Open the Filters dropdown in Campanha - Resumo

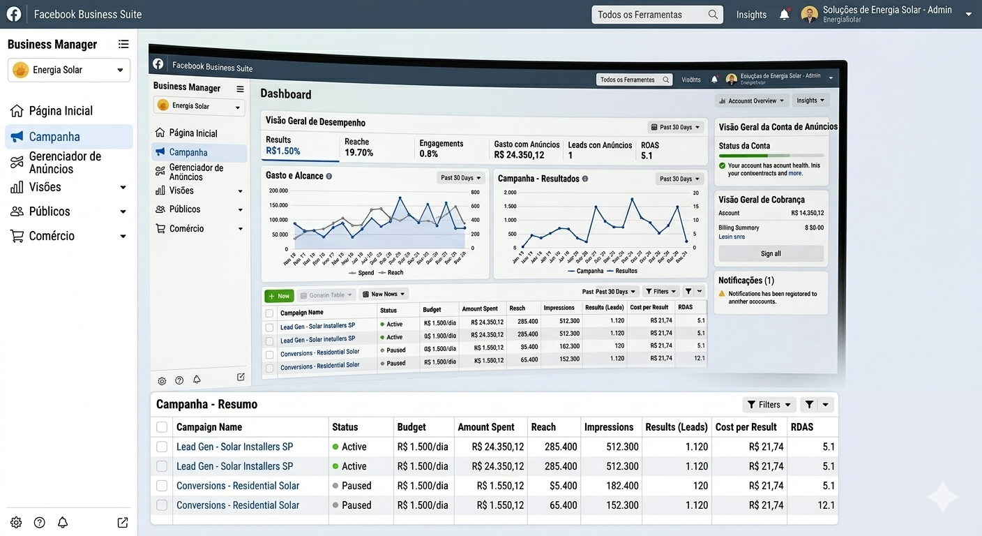[x=769, y=405]
